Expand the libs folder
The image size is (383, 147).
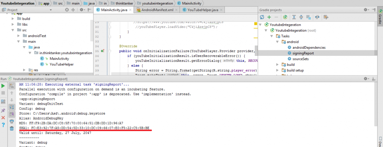(13, 25)
